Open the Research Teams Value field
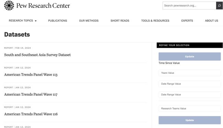The width and height of the screenshot is (223, 128). (x=190, y=108)
